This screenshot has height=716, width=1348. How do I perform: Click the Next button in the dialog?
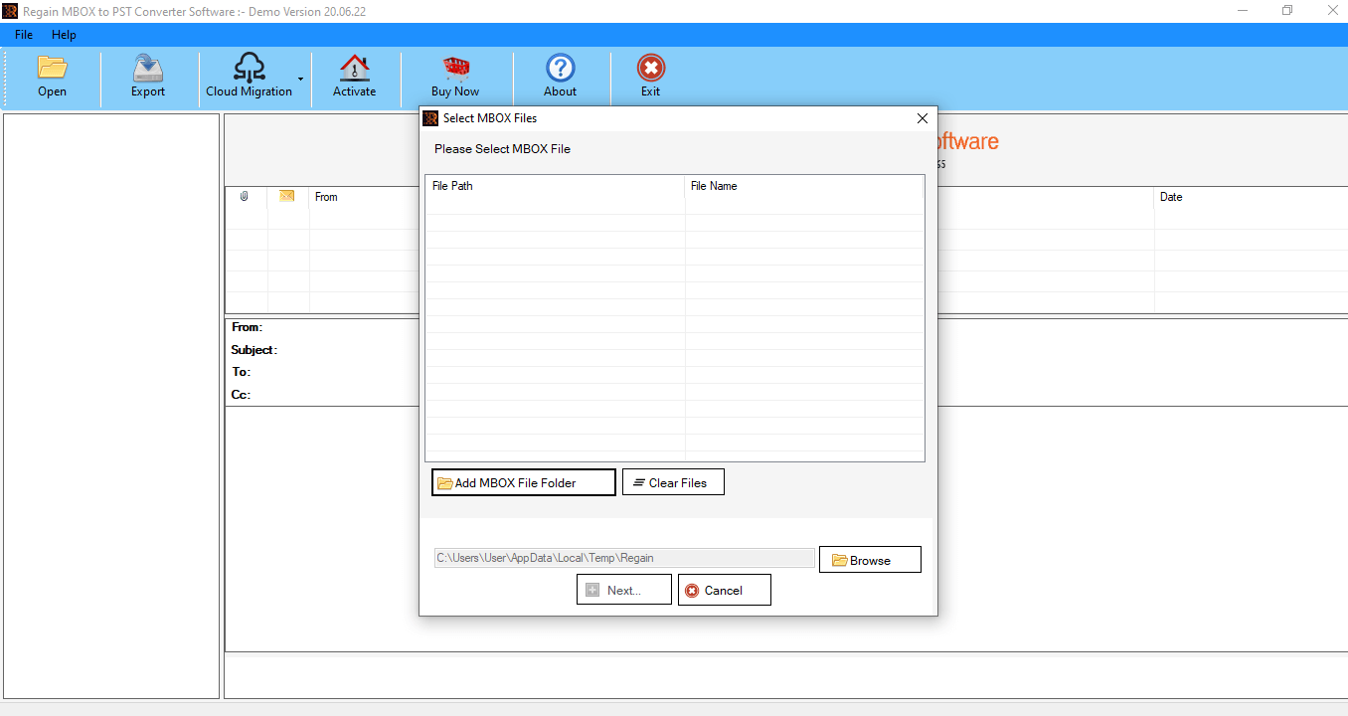click(623, 590)
